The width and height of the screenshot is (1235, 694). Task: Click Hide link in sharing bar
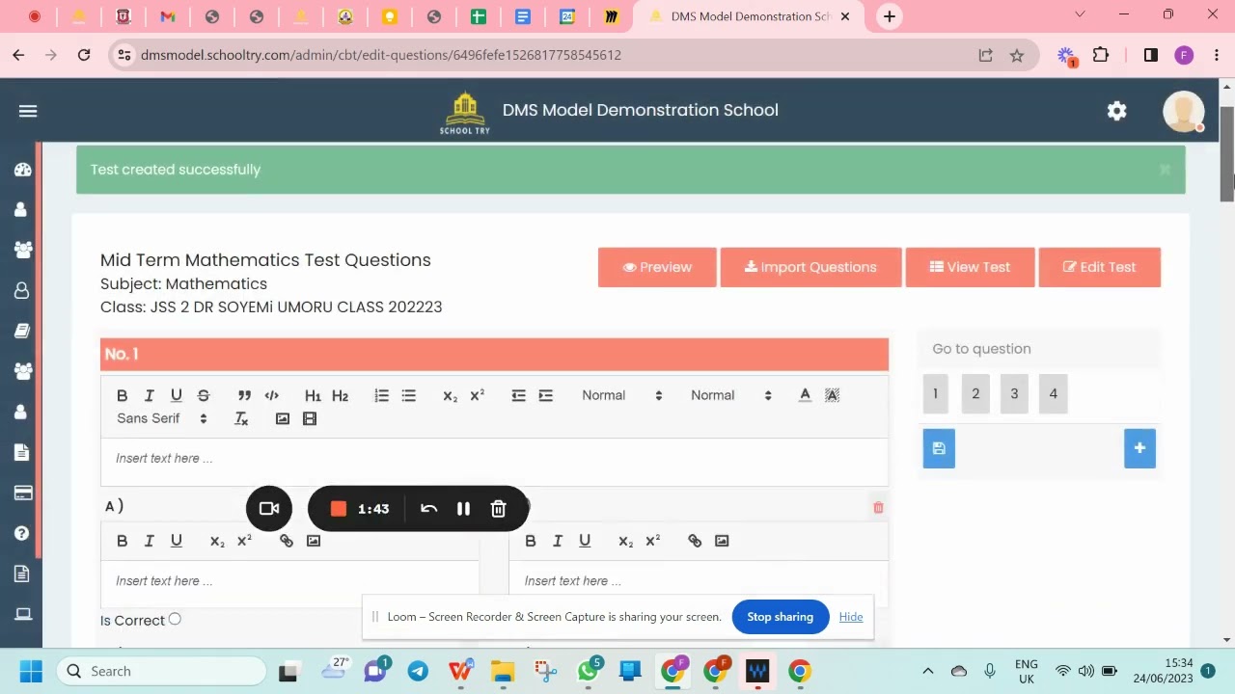851,617
